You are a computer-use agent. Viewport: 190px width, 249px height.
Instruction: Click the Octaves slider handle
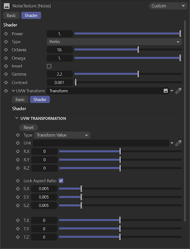[138, 50]
